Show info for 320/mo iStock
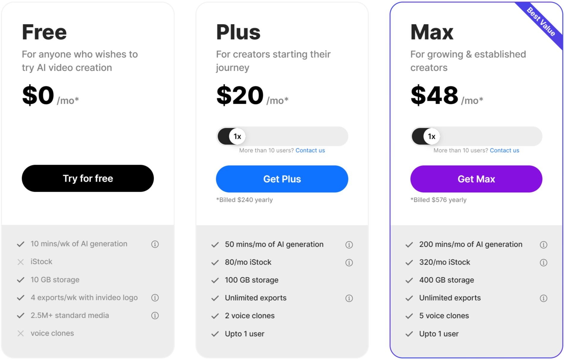 tap(543, 262)
